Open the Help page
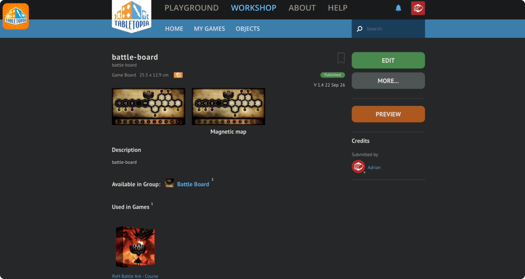Viewport: 525px width, 279px height. tap(338, 8)
